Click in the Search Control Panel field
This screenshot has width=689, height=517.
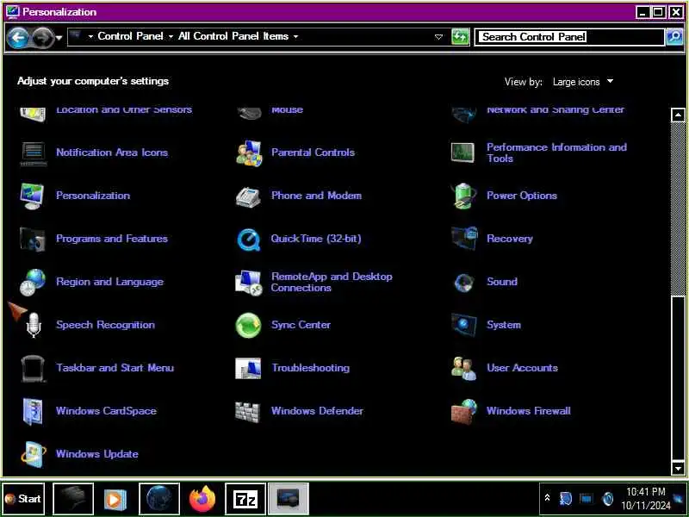(569, 37)
